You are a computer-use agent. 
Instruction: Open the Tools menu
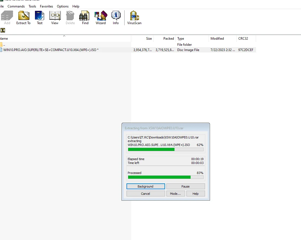pyautogui.click(x=32, y=6)
